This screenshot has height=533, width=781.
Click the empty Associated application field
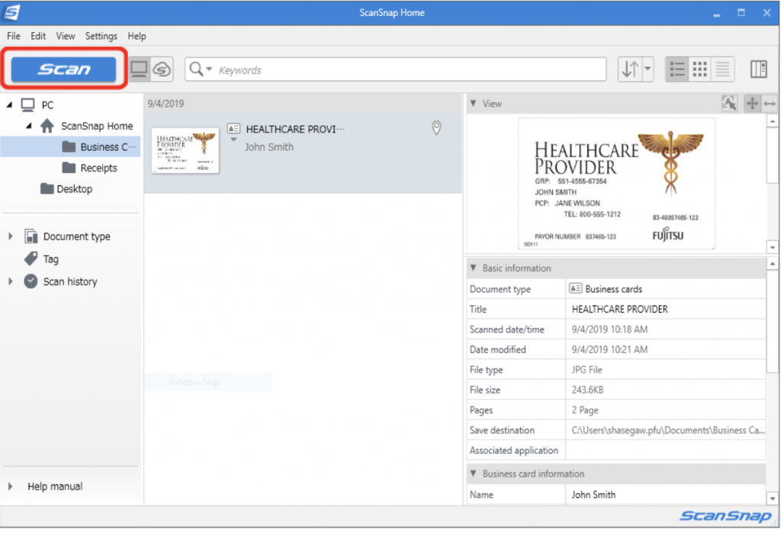tap(665, 451)
